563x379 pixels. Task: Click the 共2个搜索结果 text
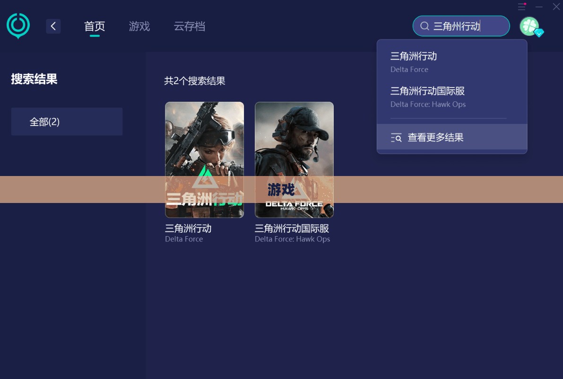pyautogui.click(x=195, y=81)
